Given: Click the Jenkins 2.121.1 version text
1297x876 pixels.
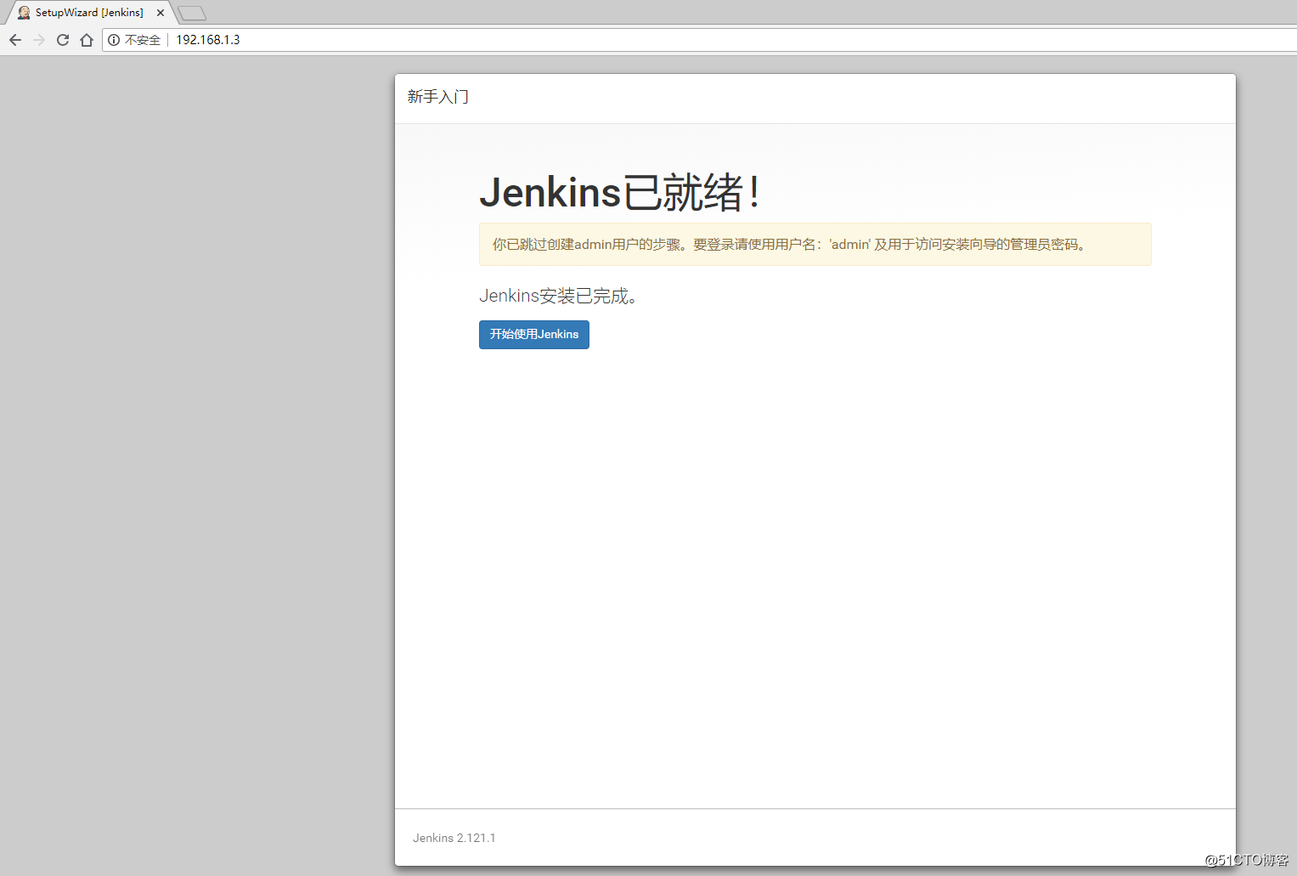Looking at the screenshot, I should tap(454, 838).
